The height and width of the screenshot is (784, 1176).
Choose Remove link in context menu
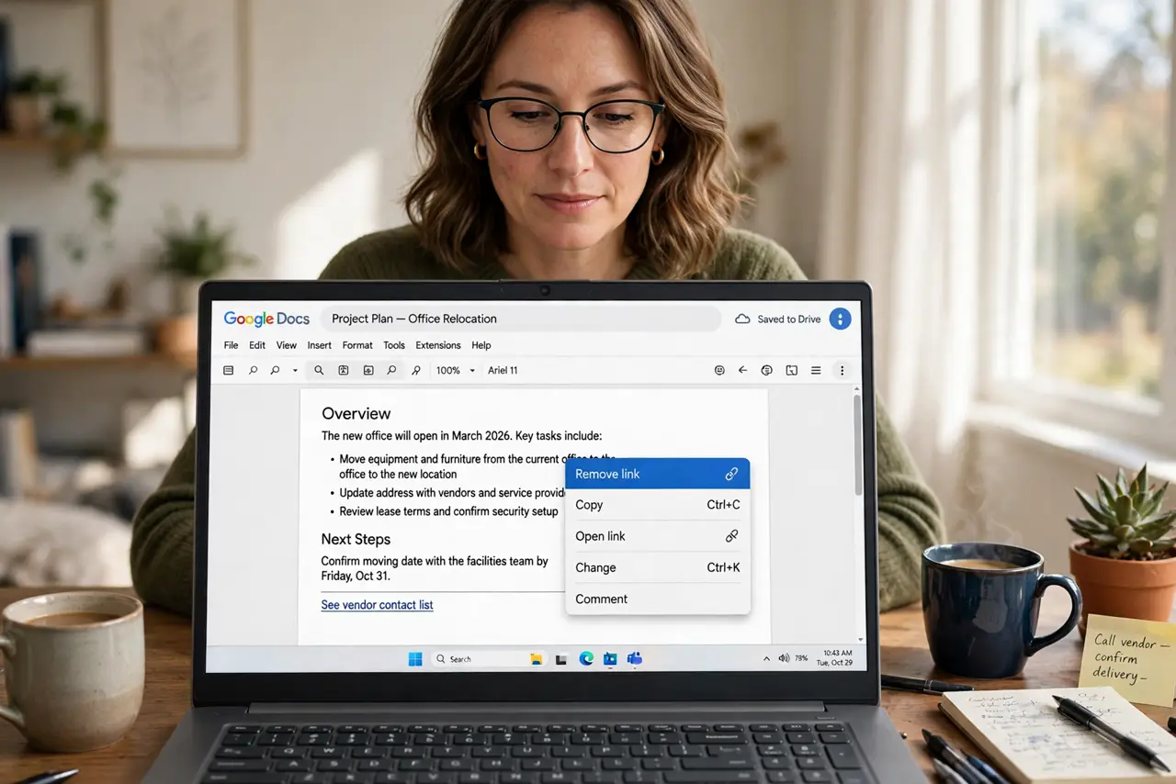point(658,474)
